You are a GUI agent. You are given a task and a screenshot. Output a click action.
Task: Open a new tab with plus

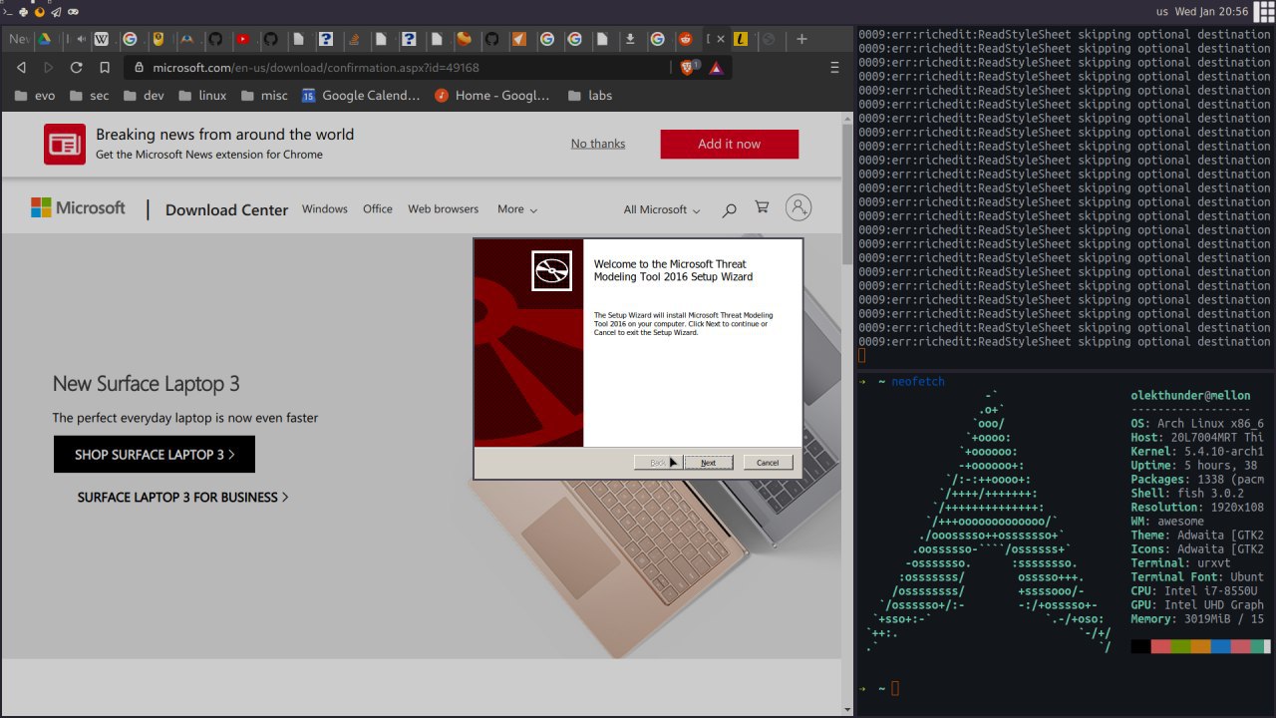click(x=801, y=39)
